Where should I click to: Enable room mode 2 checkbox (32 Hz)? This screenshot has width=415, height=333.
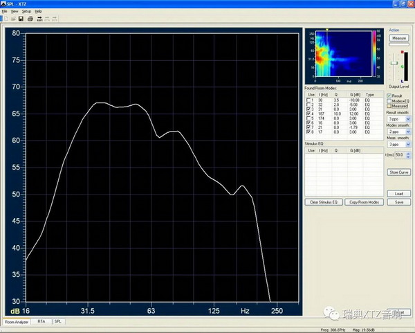pos(308,105)
